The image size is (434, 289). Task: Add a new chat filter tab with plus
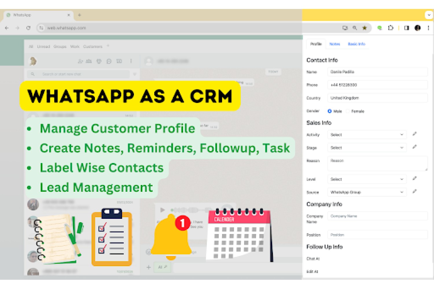coord(108,46)
